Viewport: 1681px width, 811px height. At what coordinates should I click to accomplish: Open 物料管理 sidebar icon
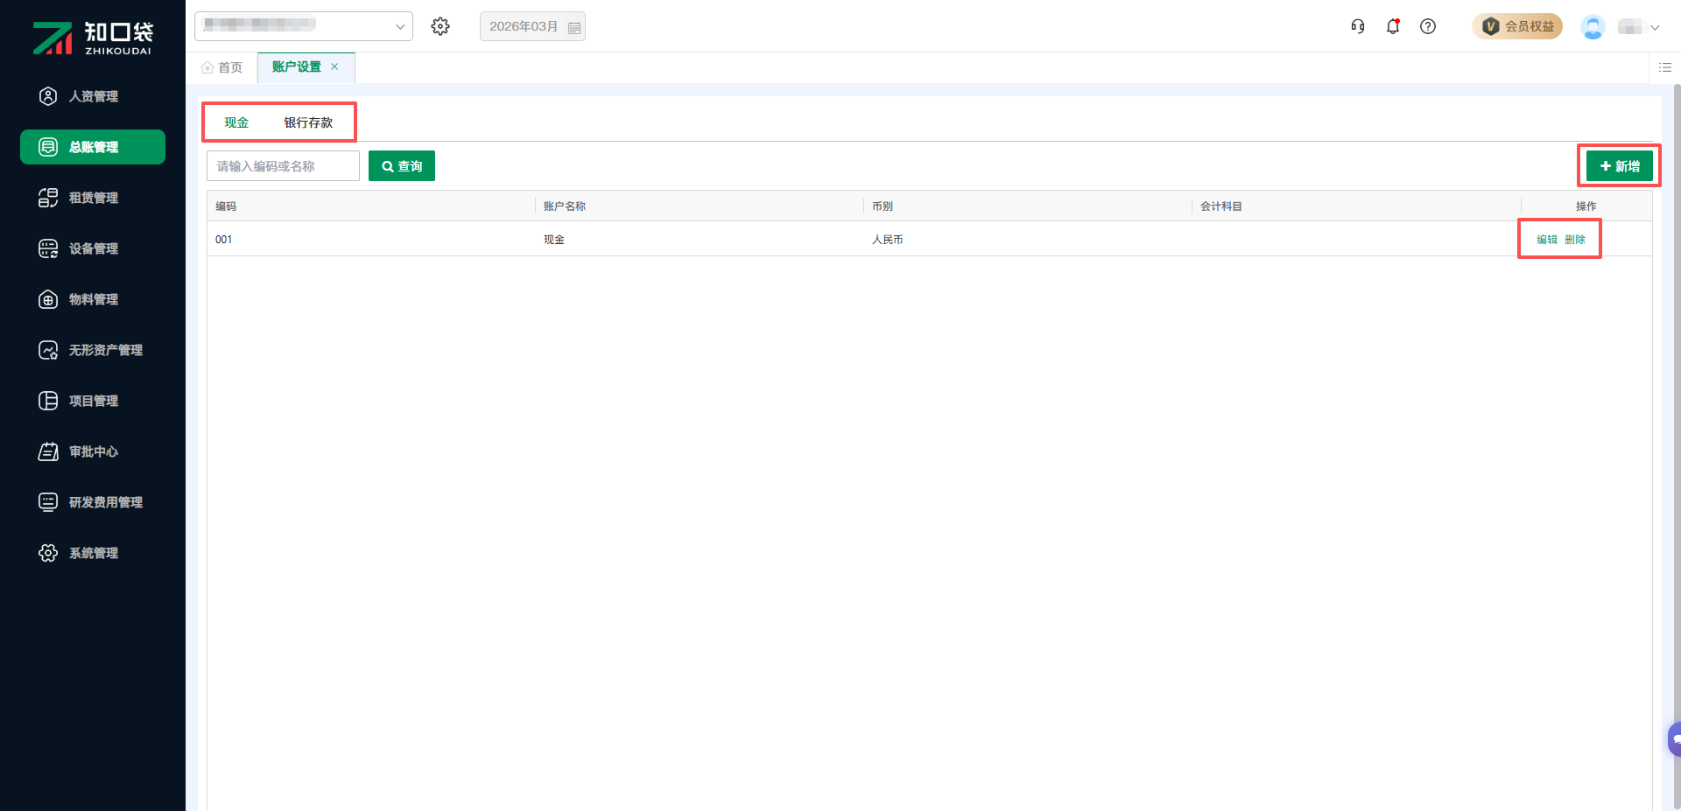(x=48, y=299)
